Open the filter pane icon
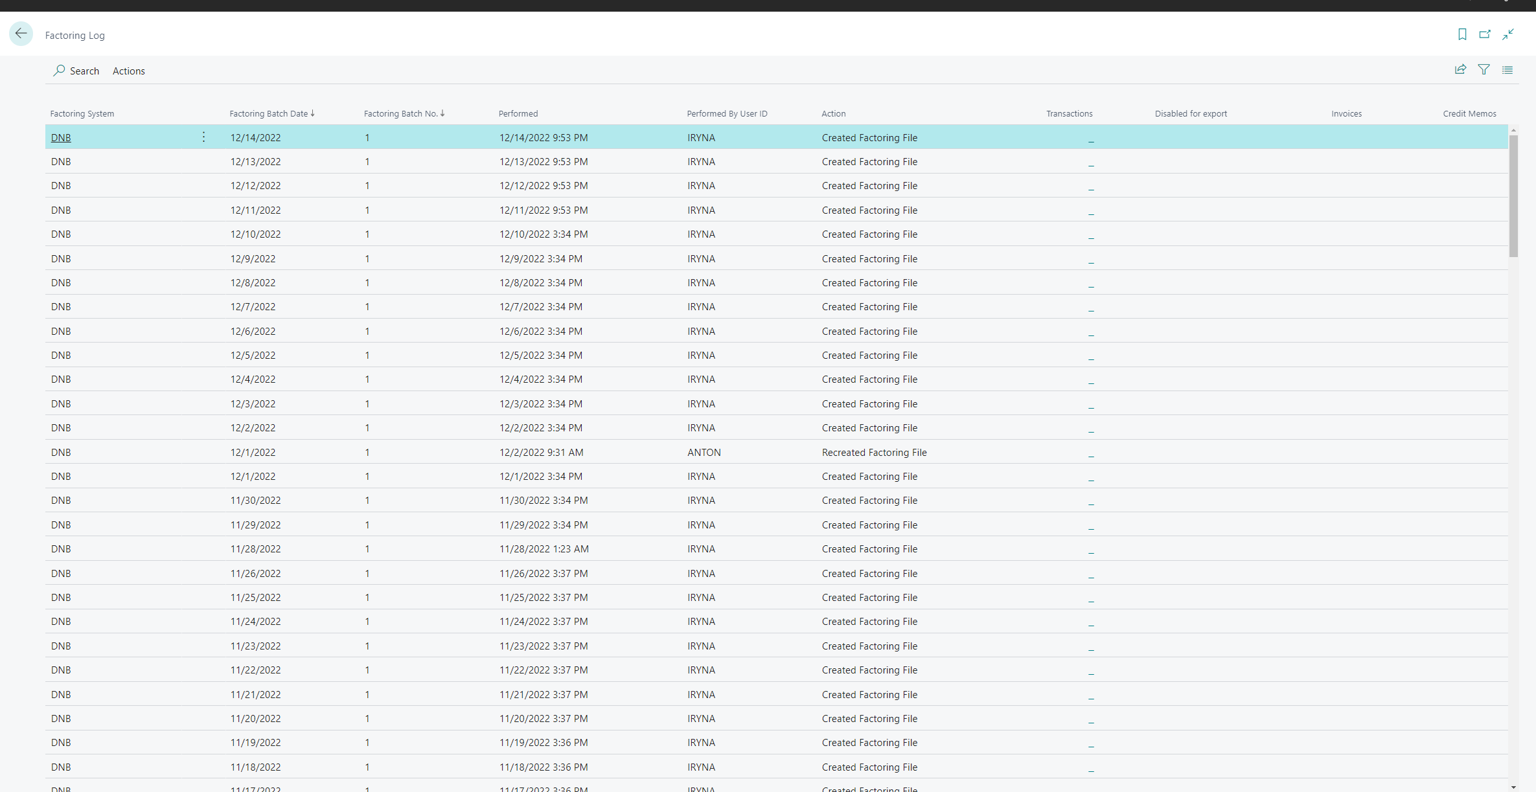Screen dimensions: 1536x792 tap(1484, 70)
